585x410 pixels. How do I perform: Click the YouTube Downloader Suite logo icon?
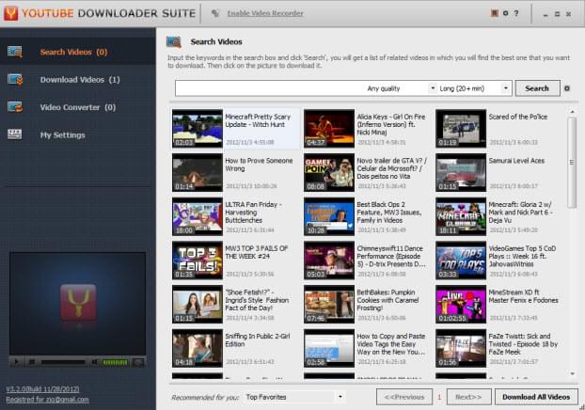point(11,13)
